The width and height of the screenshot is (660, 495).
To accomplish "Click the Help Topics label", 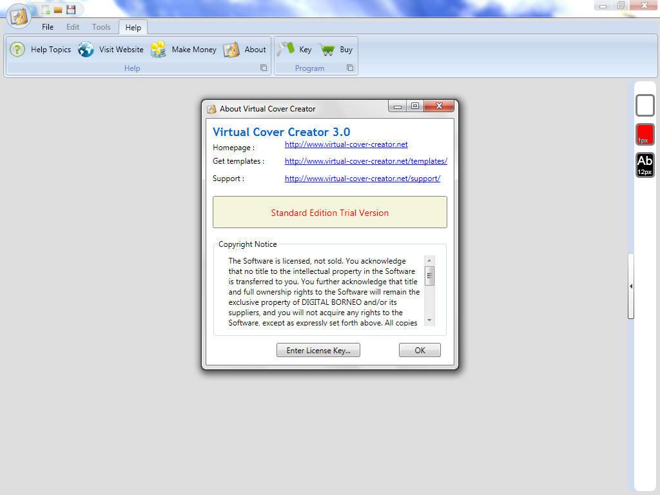I will point(51,50).
